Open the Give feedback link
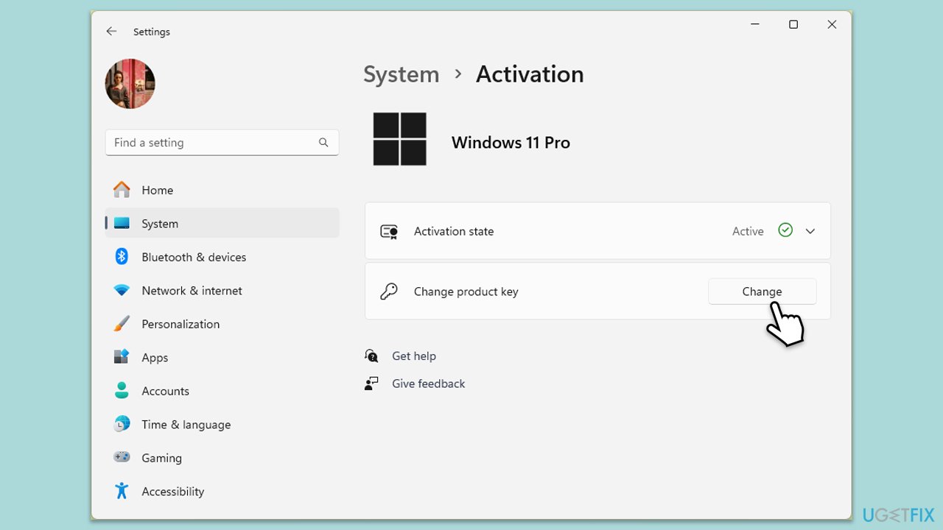The width and height of the screenshot is (943, 530). pyautogui.click(x=429, y=384)
